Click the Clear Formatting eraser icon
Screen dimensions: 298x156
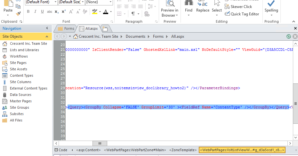pos(85,12)
